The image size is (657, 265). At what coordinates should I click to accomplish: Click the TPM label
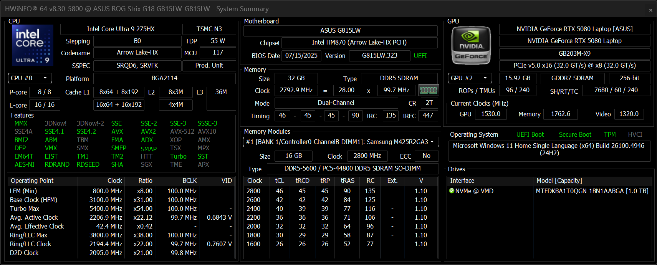(610, 135)
